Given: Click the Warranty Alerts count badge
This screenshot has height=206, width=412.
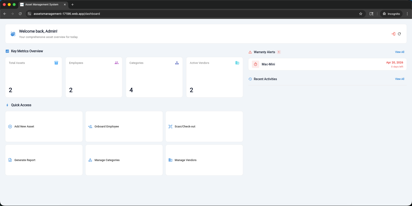Looking at the screenshot, I should tap(279, 52).
